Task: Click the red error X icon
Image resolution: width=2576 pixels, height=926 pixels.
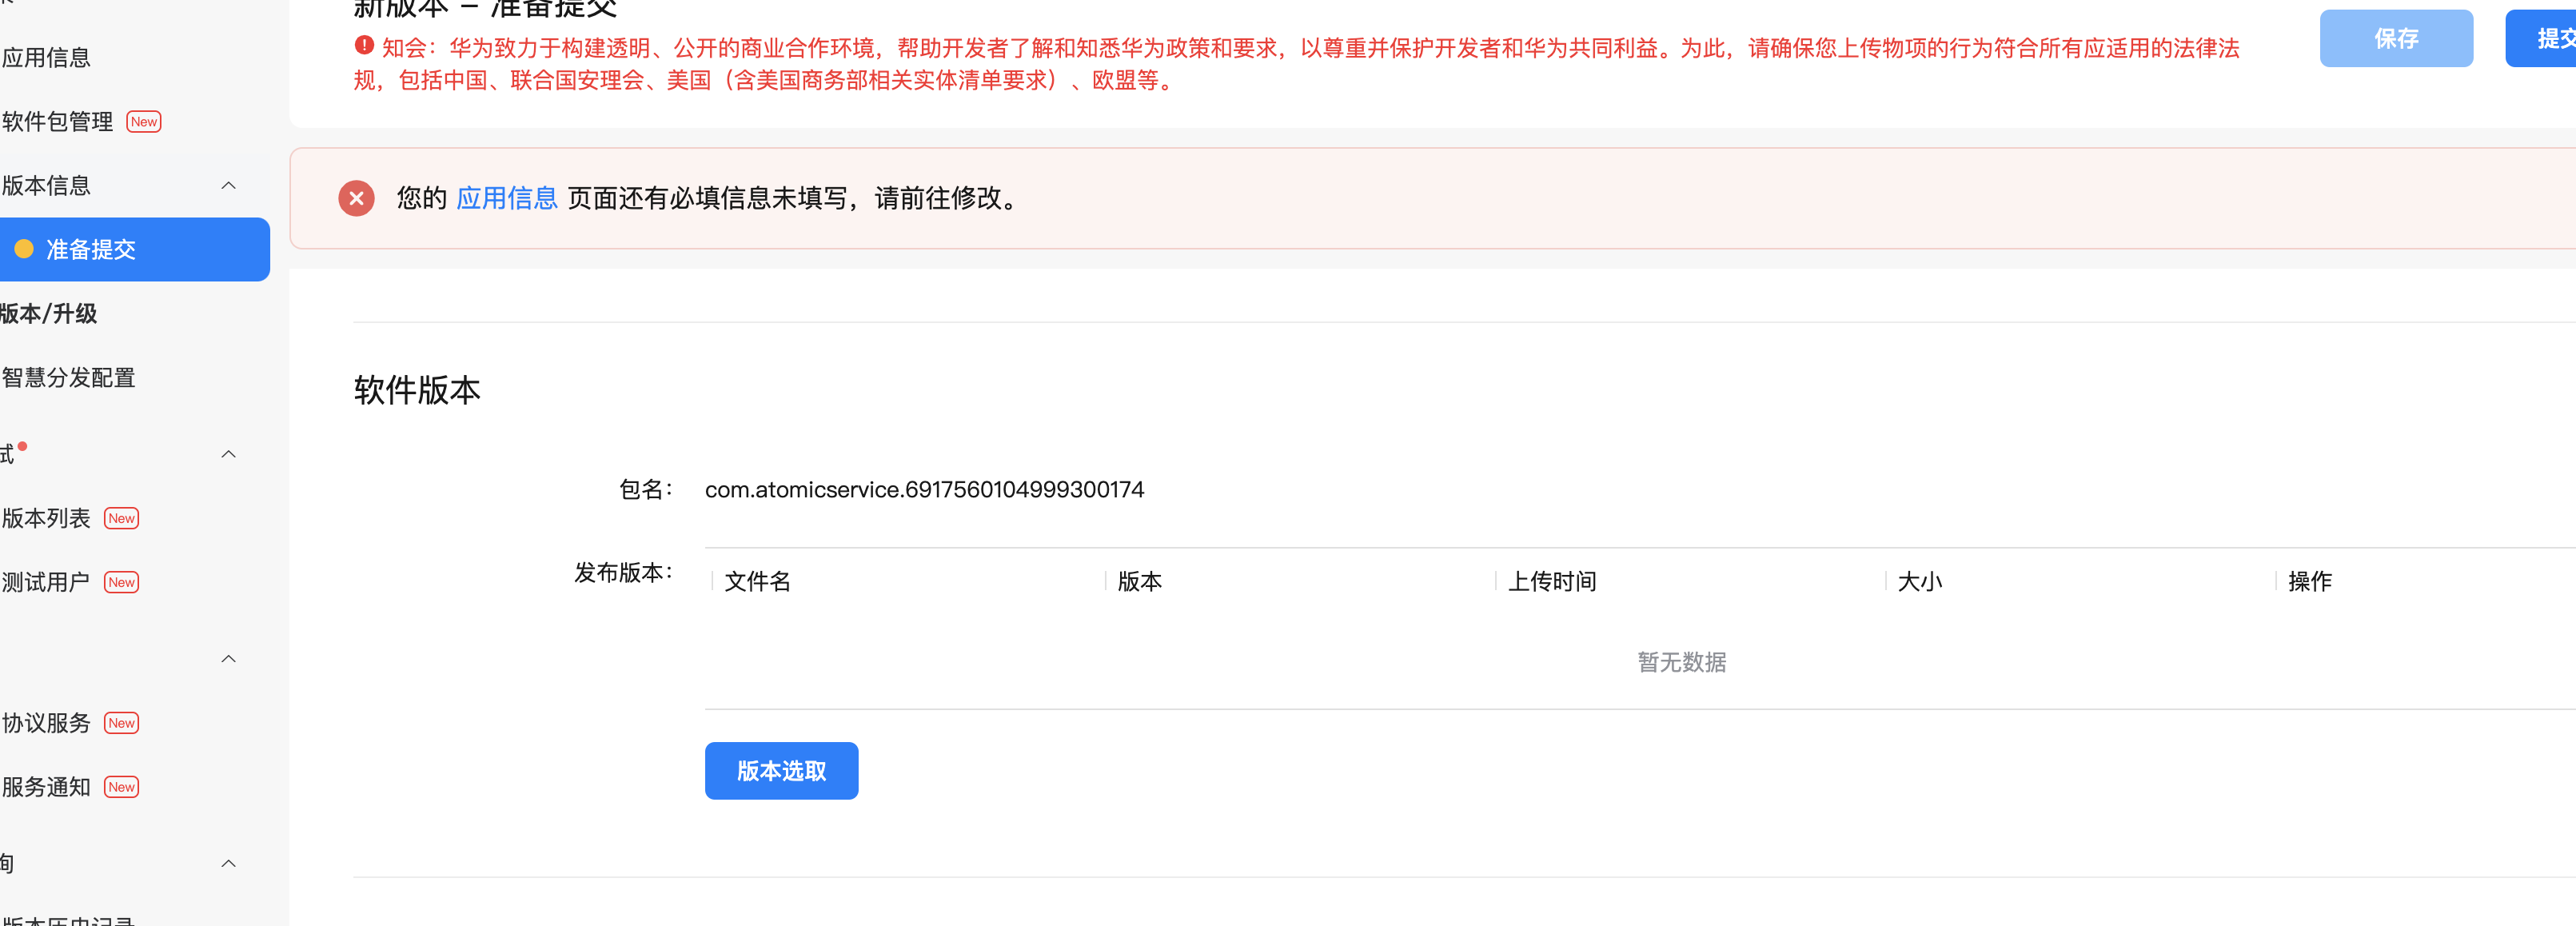Action: pyautogui.click(x=356, y=198)
